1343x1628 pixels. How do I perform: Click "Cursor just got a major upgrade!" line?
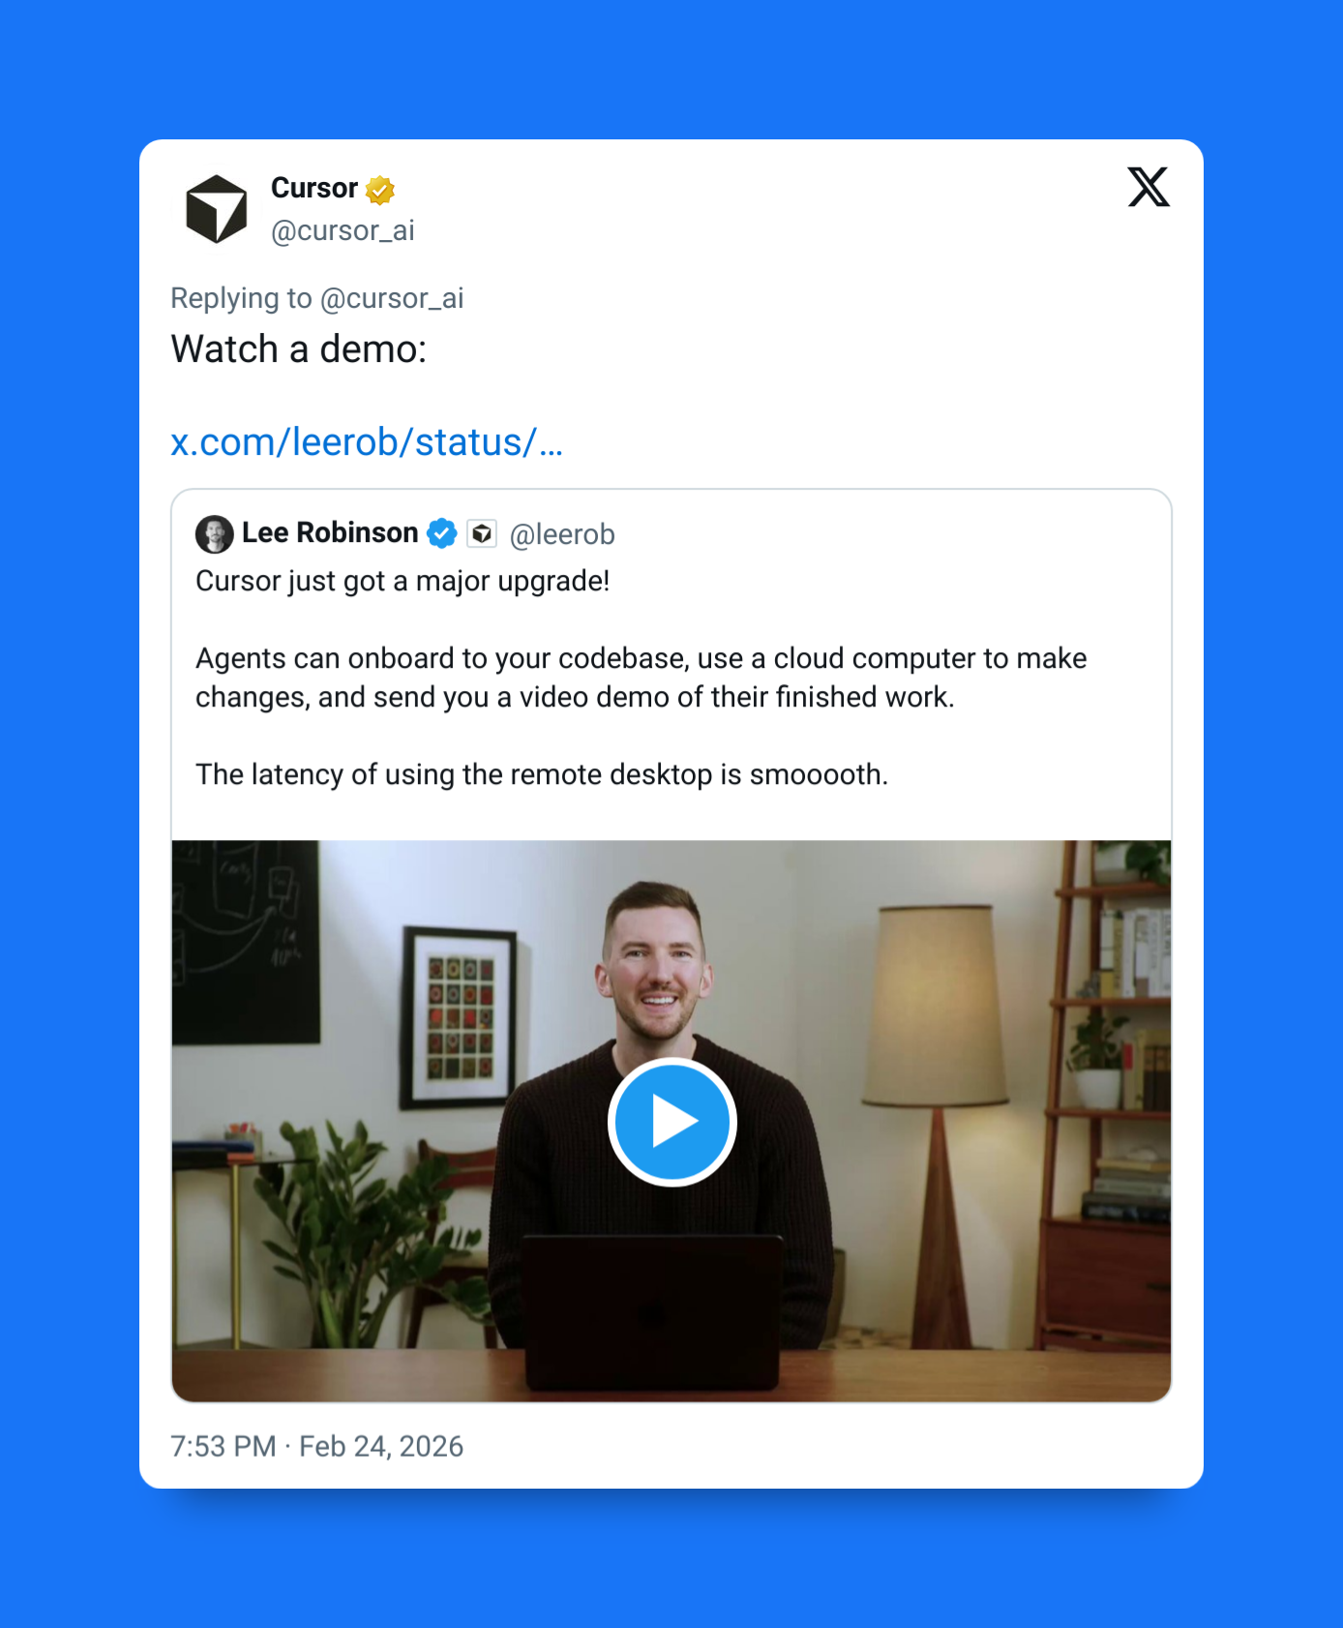(403, 581)
